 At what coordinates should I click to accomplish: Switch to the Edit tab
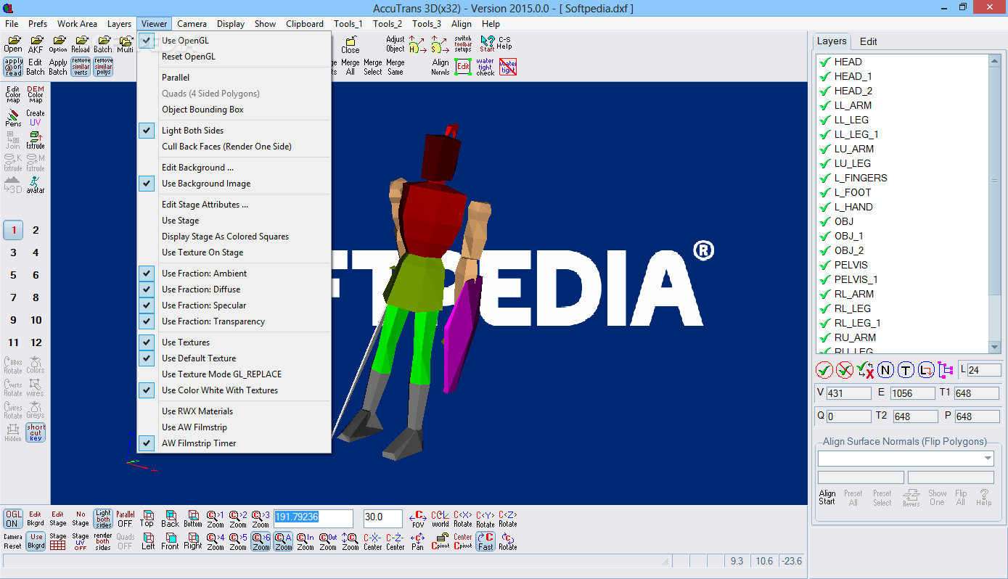(x=869, y=41)
